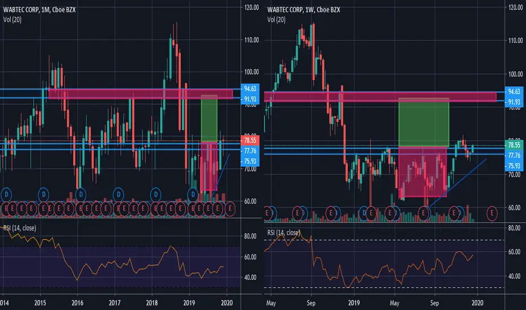Click the dividend marker above 2015 on monthly chart

pos(43,194)
